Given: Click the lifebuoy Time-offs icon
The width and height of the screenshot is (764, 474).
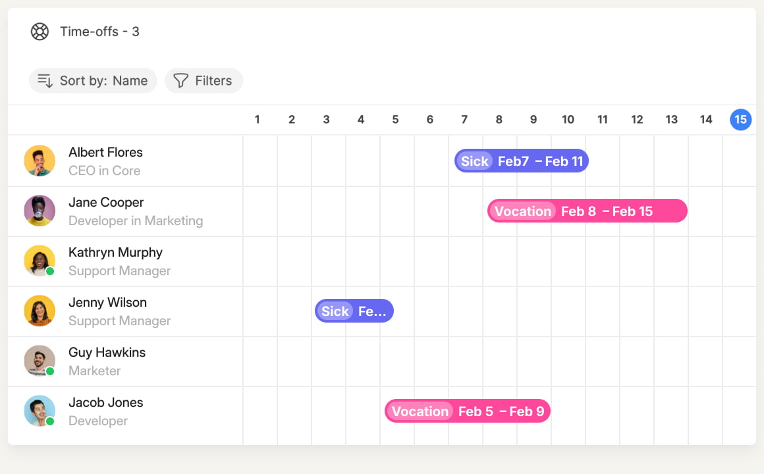Looking at the screenshot, I should 40,32.
